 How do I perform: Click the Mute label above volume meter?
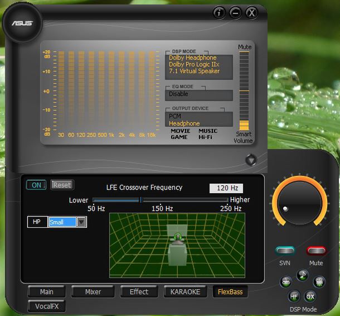pyautogui.click(x=245, y=47)
